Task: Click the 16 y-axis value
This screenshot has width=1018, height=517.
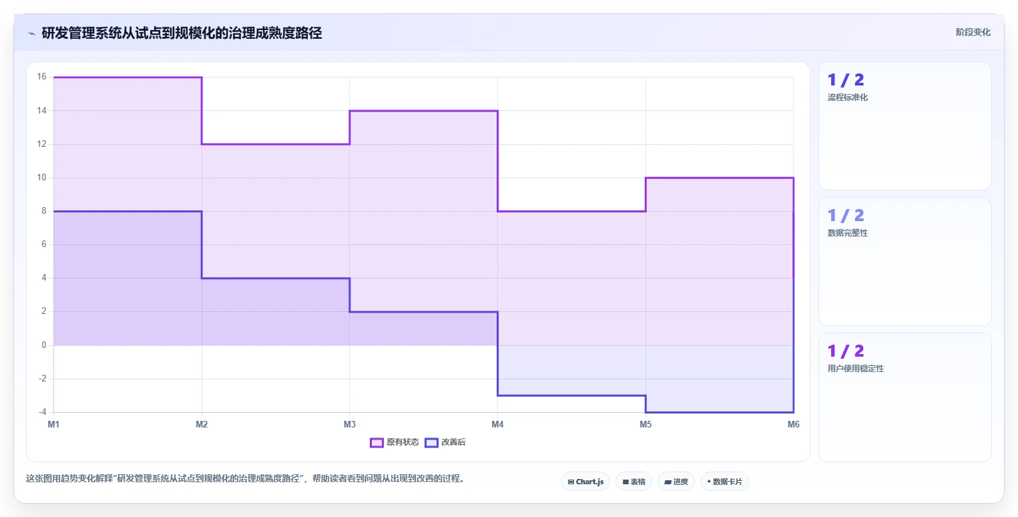Action: pyautogui.click(x=41, y=77)
